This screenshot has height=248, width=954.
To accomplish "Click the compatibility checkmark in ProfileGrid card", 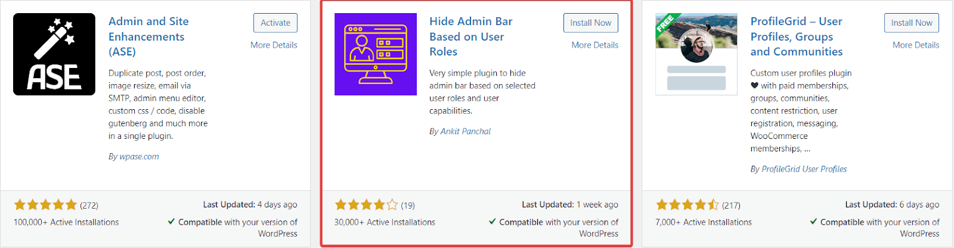I will click(x=813, y=221).
